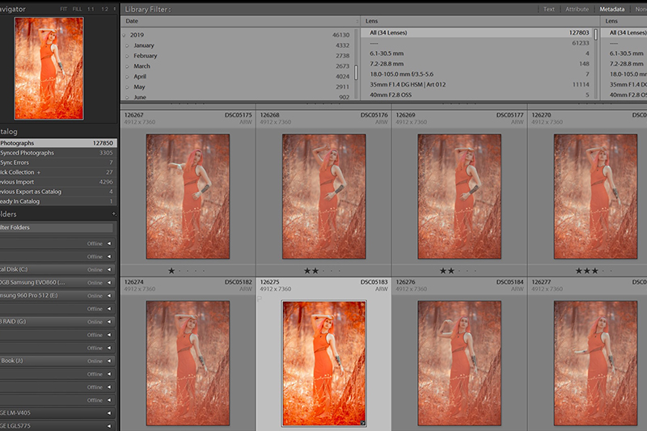Set Navigator zoom to 1:2
The image size is (647, 431).
(105, 9)
